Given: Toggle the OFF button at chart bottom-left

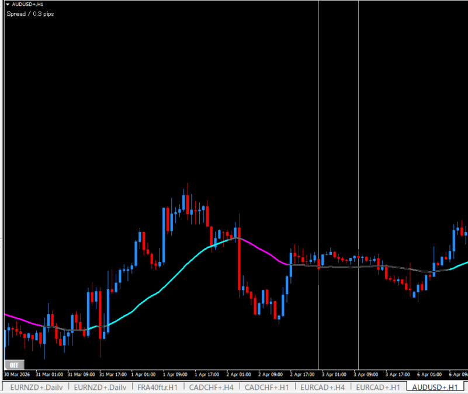Looking at the screenshot, I should (x=14, y=365).
